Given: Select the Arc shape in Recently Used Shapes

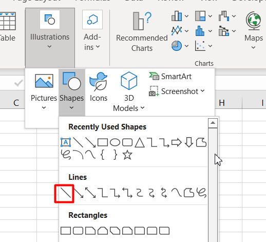Looking at the screenshot, I should point(78,155).
